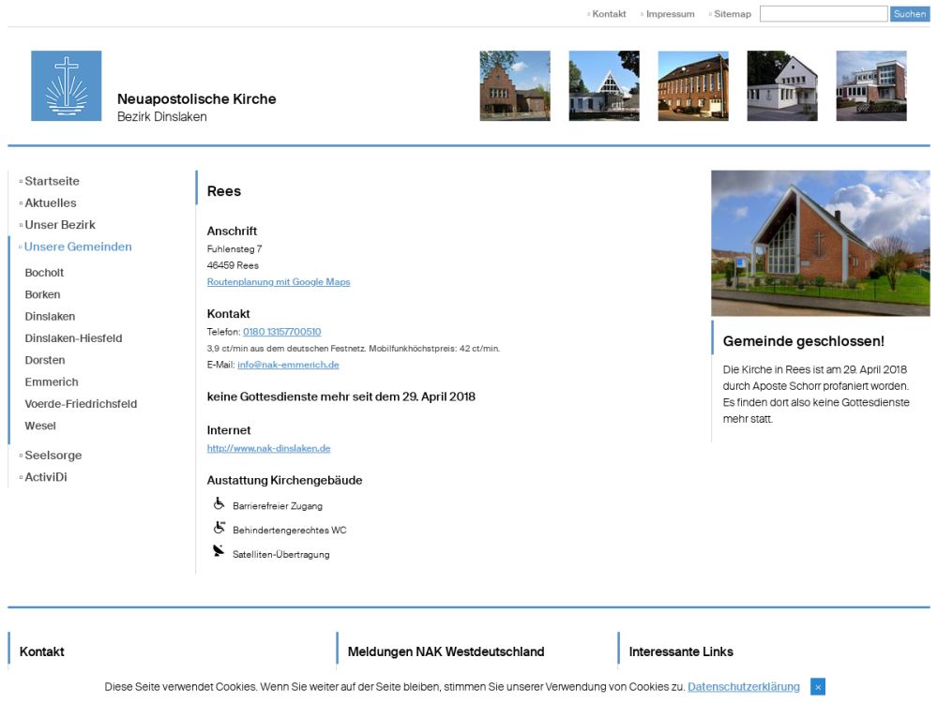Click the Behindertengerechtes WC icon
This screenshot has height=703, width=938.
219,529
